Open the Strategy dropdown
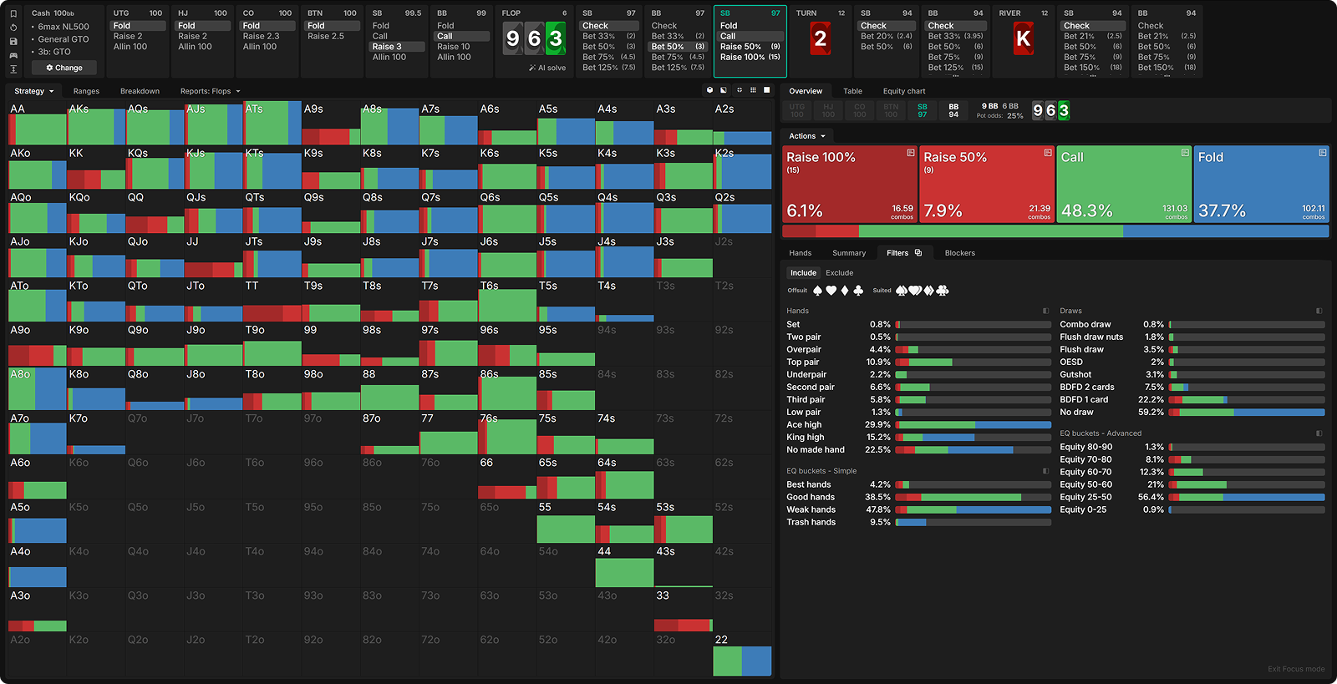The height and width of the screenshot is (684, 1337). coord(33,91)
